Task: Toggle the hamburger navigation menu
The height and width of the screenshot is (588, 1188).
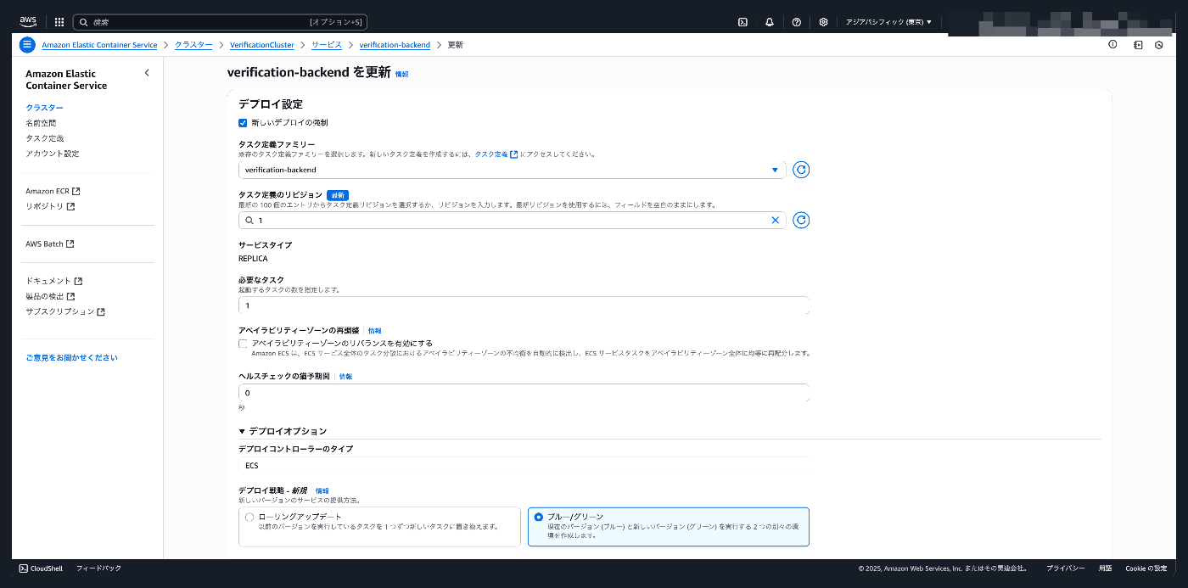Action: point(27,45)
